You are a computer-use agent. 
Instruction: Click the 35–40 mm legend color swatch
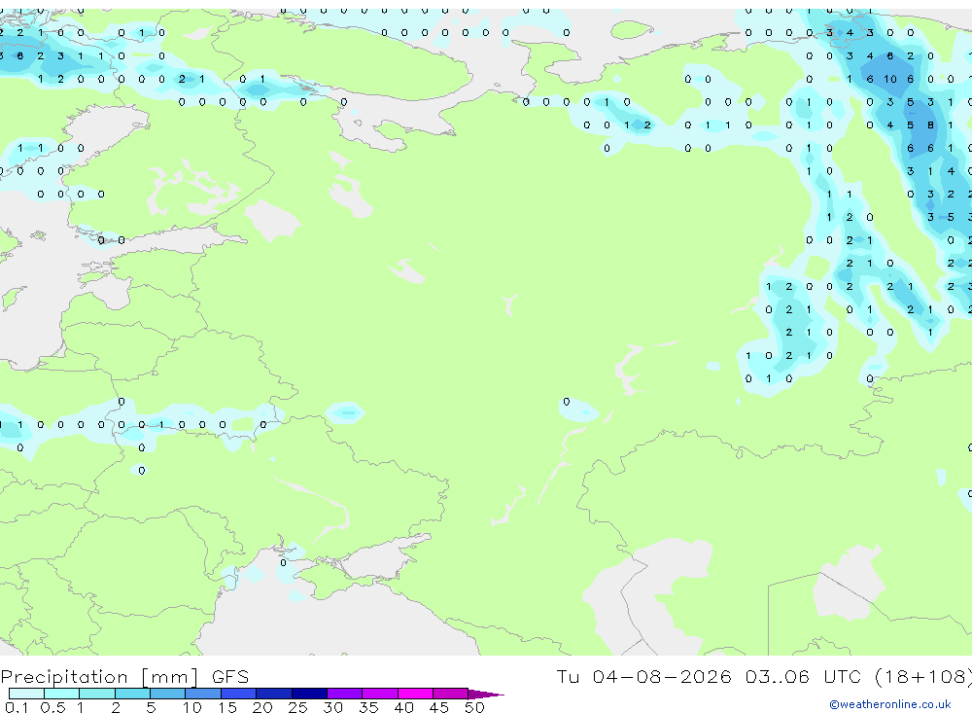(x=379, y=694)
